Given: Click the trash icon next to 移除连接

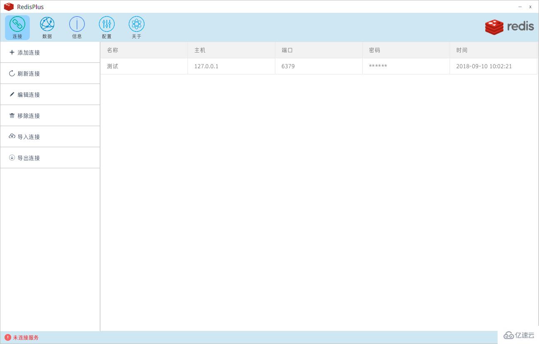Looking at the screenshot, I should click(12, 115).
